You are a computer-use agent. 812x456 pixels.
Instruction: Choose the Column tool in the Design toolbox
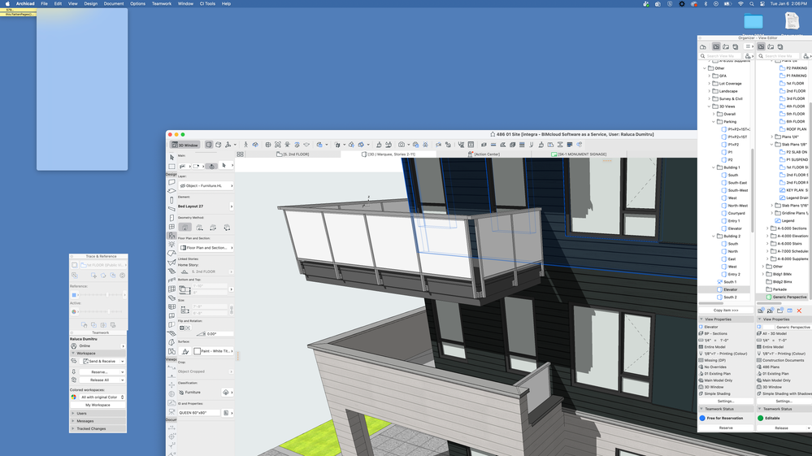pos(172,200)
